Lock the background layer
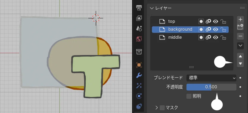The image size is (248, 113). [223, 29]
